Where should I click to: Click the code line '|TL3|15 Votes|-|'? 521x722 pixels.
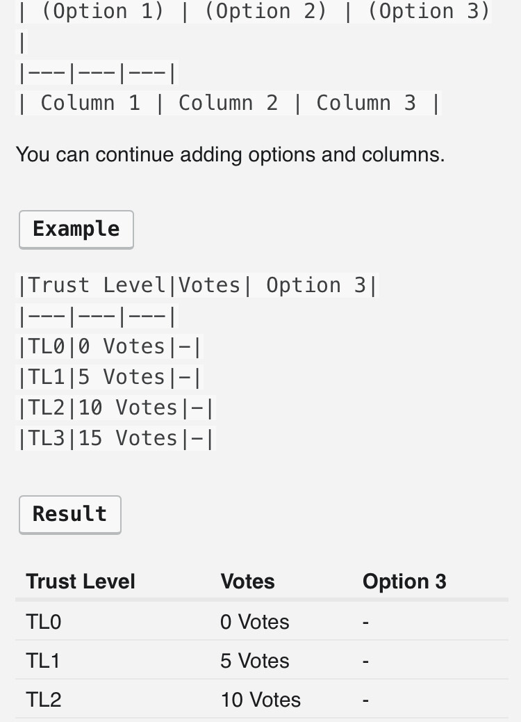pyautogui.click(x=116, y=438)
